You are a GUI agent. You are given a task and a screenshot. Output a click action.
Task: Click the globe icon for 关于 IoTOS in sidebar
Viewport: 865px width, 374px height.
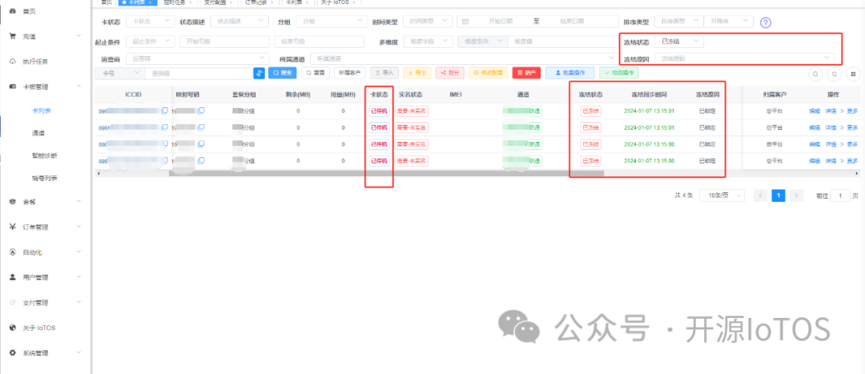12,327
